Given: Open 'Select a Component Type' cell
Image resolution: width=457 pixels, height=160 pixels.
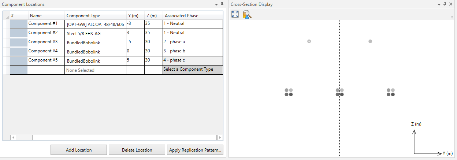Looking at the screenshot, I should [193, 70].
